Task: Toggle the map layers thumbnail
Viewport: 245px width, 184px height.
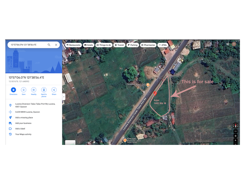Action: pos(70,142)
